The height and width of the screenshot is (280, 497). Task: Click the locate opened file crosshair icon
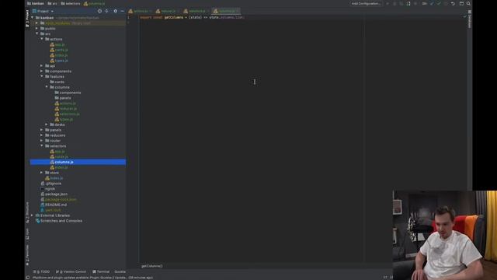99,11
